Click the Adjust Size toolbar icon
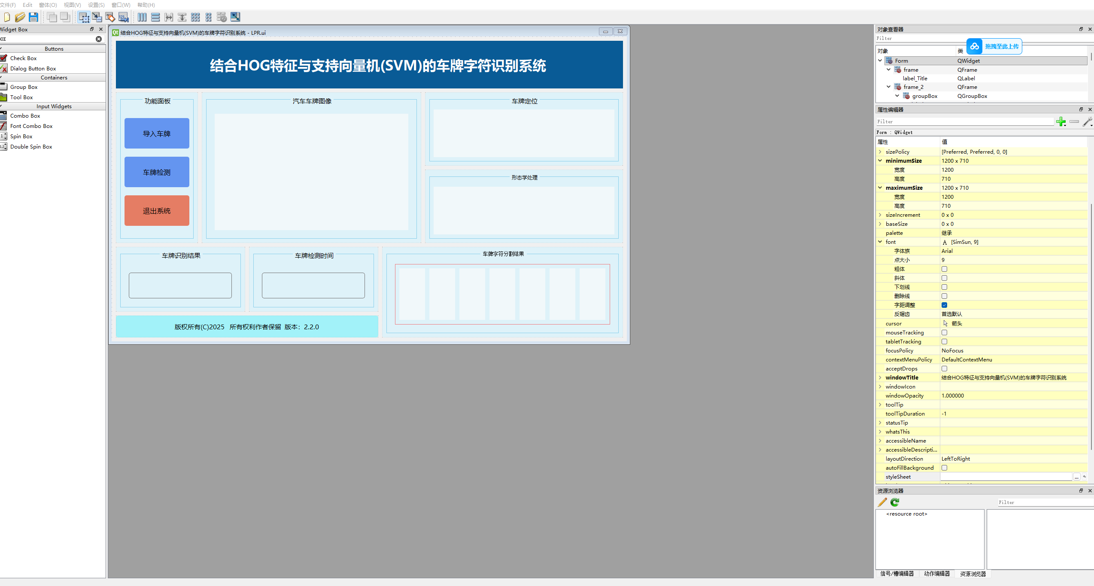 [x=235, y=17]
